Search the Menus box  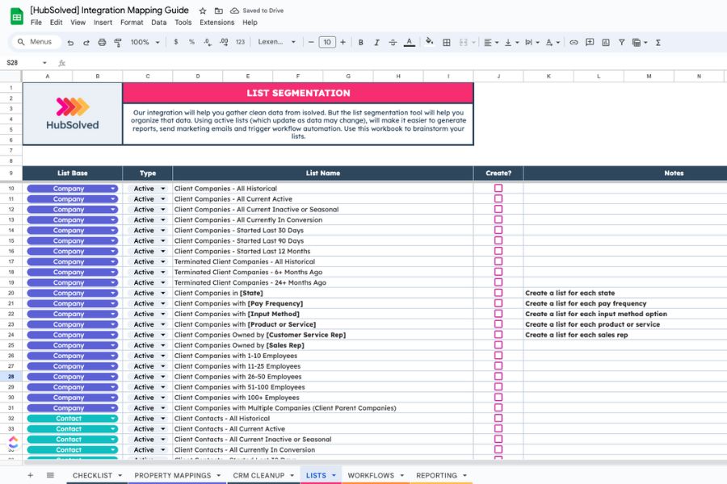point(36,42)
